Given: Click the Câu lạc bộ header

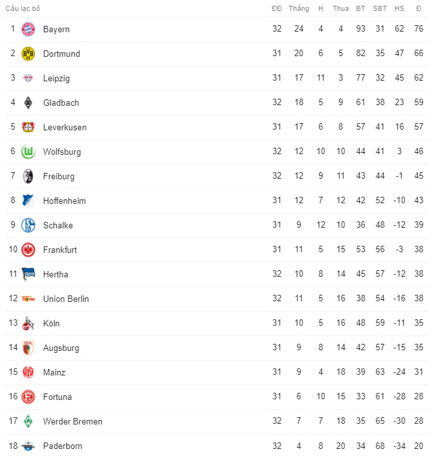Looking at the screenshot, I should [x=24, y=8].
